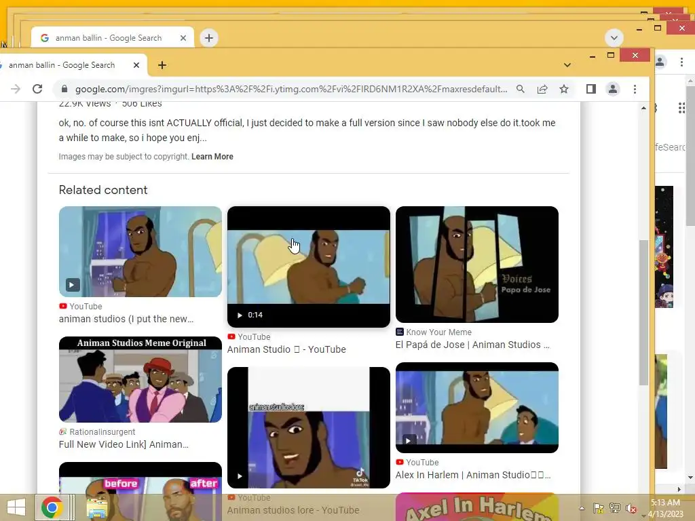Click the Related content heading

[103, 190]
